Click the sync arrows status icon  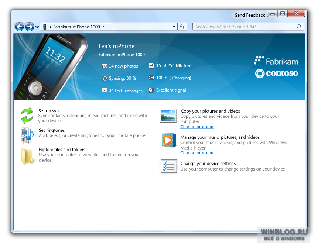[x=105, y=79]
